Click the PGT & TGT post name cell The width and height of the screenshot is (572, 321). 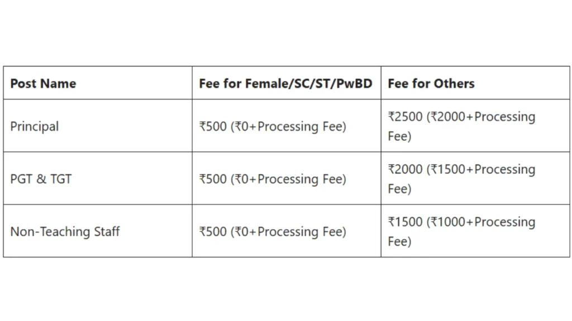pyautogui.click(x=41, y=179)
